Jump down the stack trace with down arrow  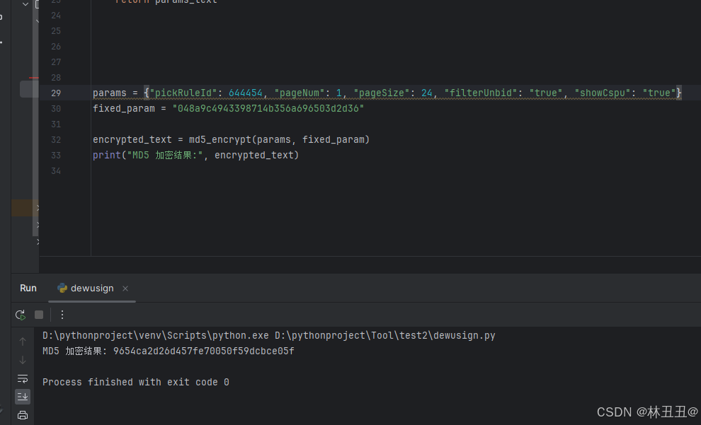click(23, 360)
